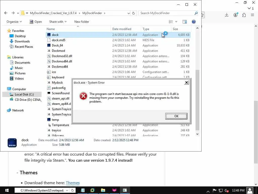Go forward in Explorer navigation

(13, 13)
